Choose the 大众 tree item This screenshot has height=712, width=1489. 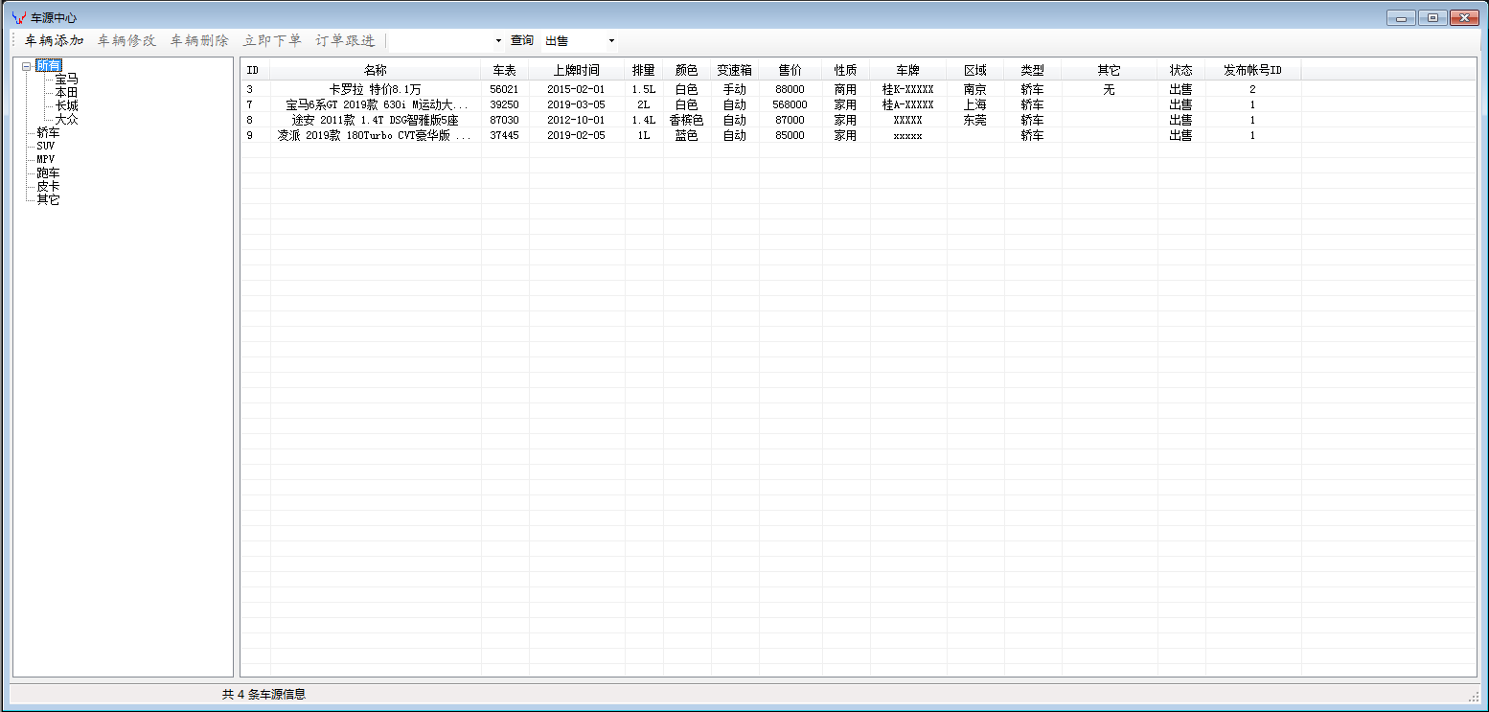[x=66, y=119]
